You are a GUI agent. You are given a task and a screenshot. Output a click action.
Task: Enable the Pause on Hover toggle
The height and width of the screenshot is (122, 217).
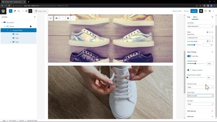189,70
